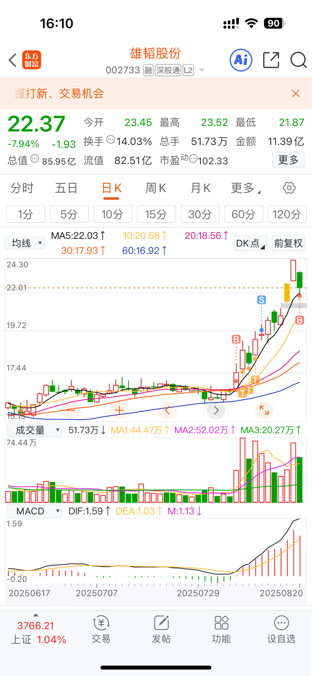
Task: Switch to the 五日 tab
Action: [67, 188]
